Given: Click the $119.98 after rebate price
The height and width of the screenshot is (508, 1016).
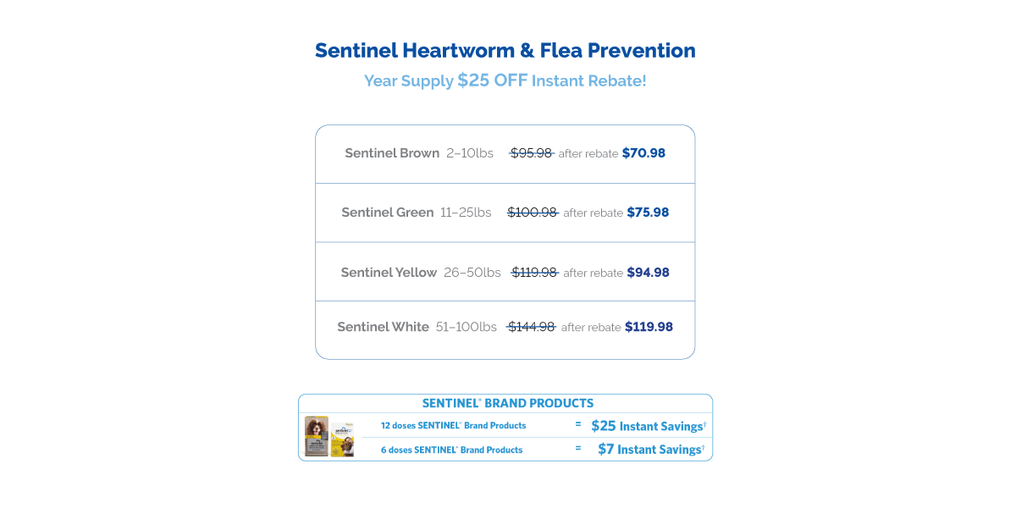Looking at the screenshot, I should [x=649, y=327].
